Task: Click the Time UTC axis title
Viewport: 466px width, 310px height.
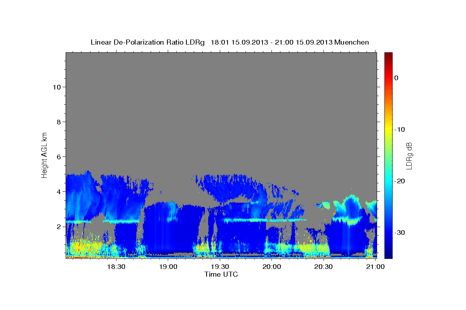Action: click(x=221, y=274)
